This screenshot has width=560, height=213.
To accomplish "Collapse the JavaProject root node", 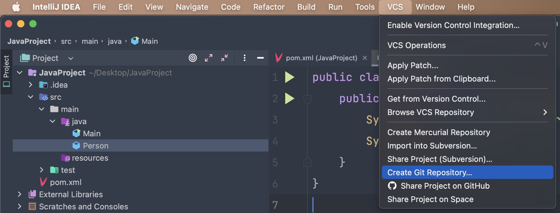I will [20, 72].
